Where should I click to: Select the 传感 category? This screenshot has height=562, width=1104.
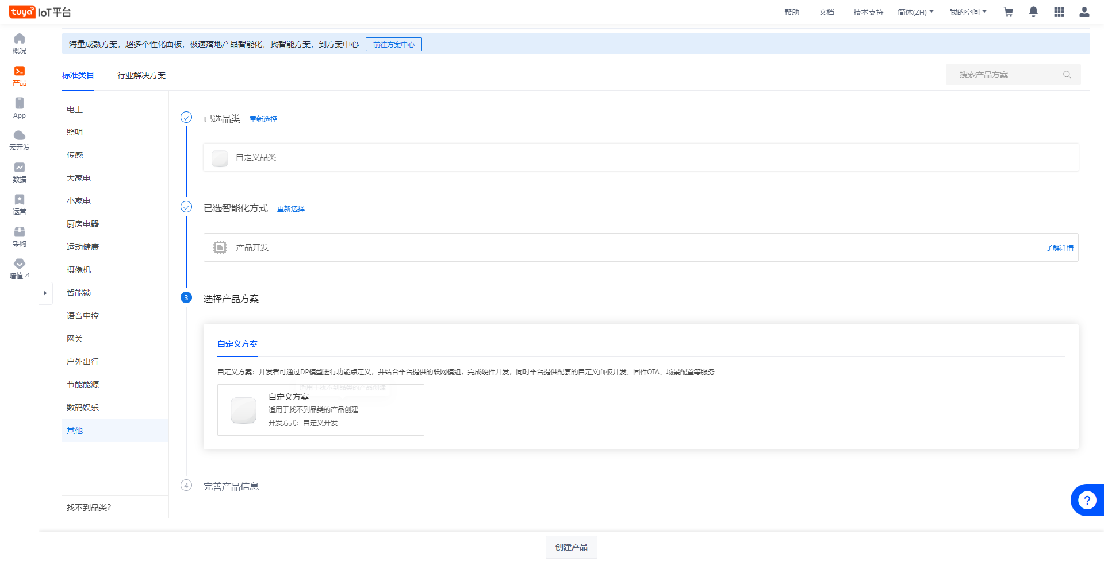[115, 155]
